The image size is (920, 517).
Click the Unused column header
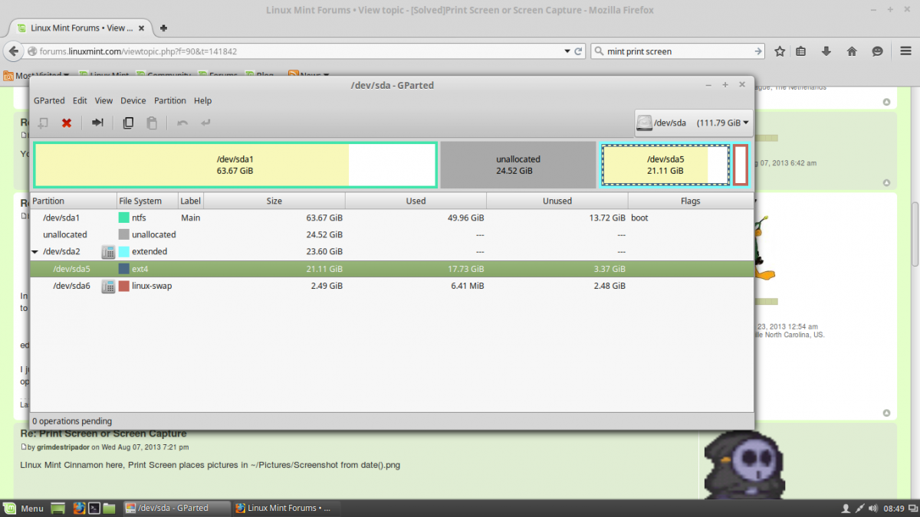[x=557, y=201]
